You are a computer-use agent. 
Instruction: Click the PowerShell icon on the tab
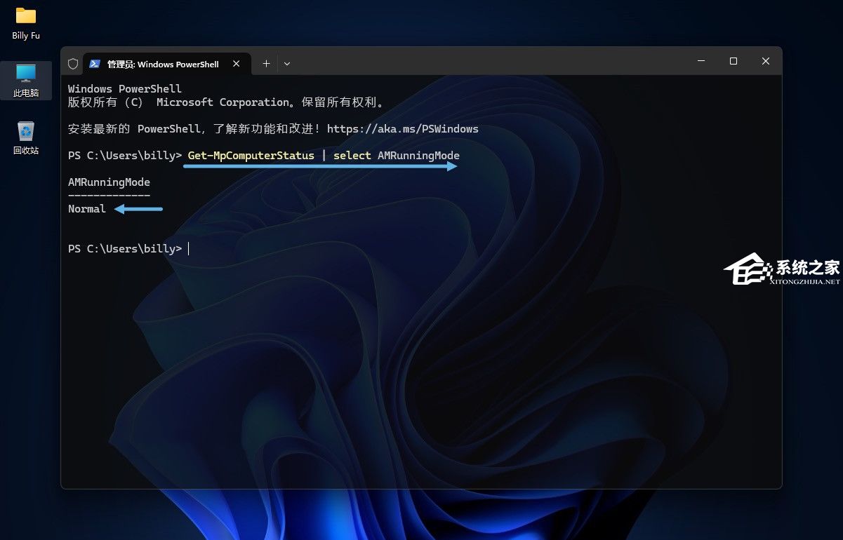point(94,63)
